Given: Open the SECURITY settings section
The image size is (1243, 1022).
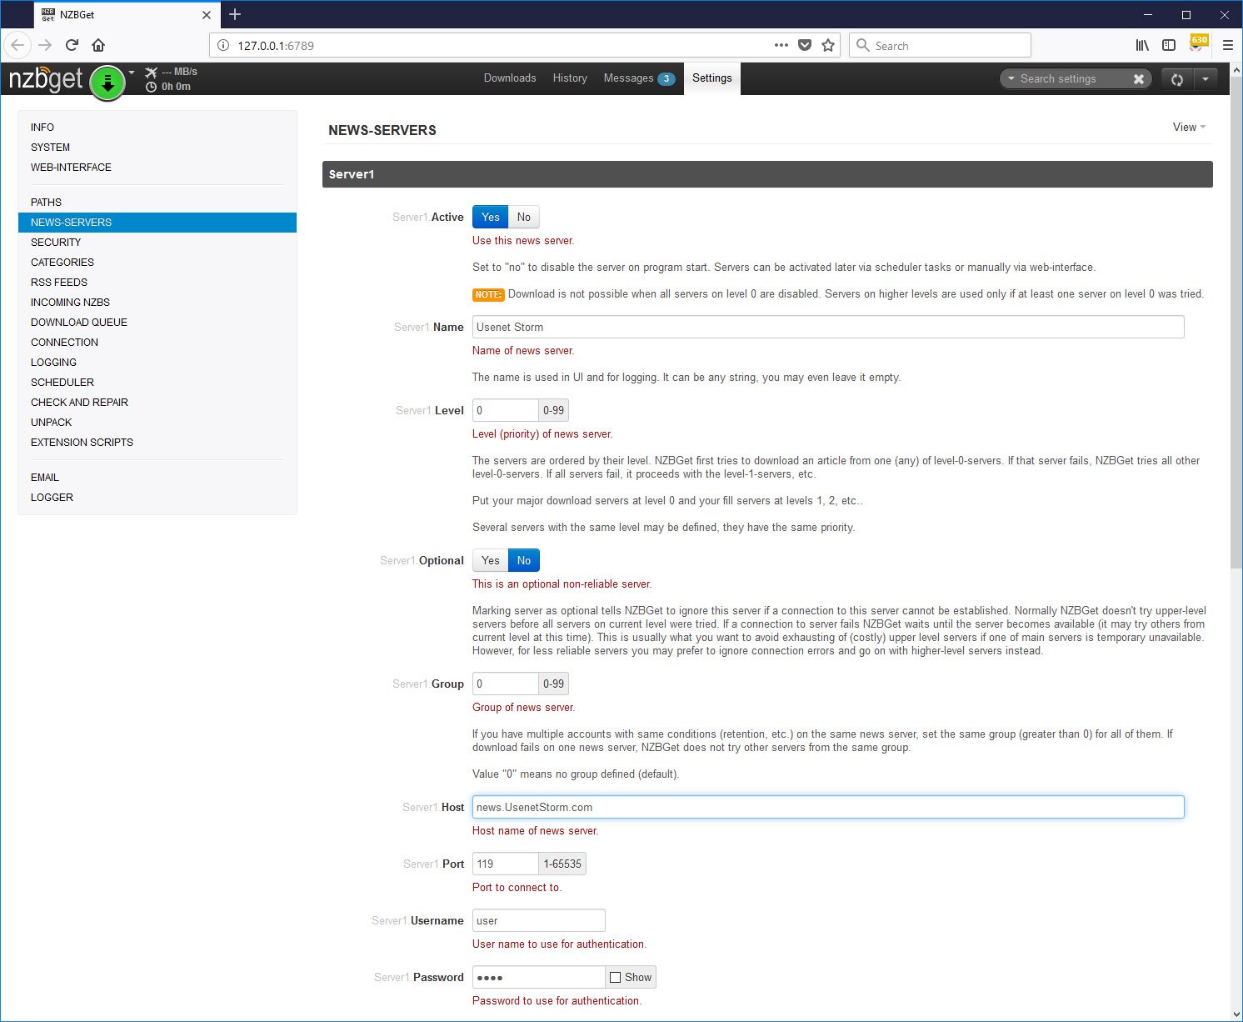Looking at the screenshot, I should pos(157,242).
